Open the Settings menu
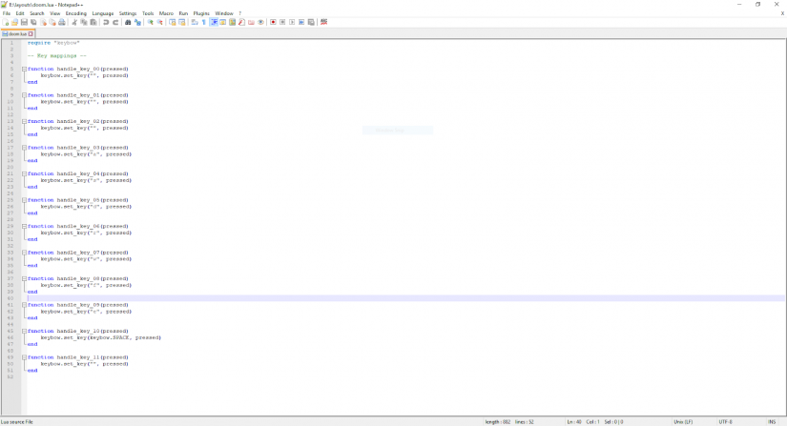 tap(128, 13)
